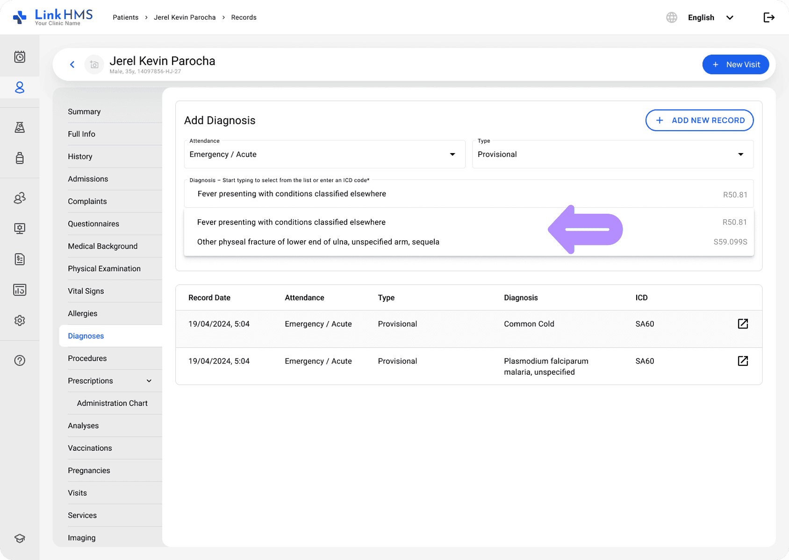Click the Records breadcrumb
The height and width of the screenshot is (560, 789).
click(x=244, y=17)
